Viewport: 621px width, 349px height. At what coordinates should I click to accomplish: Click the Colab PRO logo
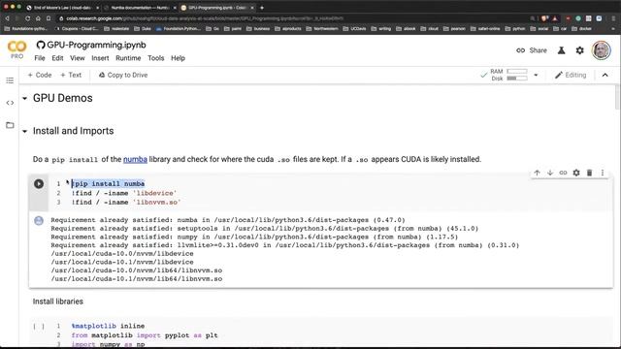click(x=17, y=49)
